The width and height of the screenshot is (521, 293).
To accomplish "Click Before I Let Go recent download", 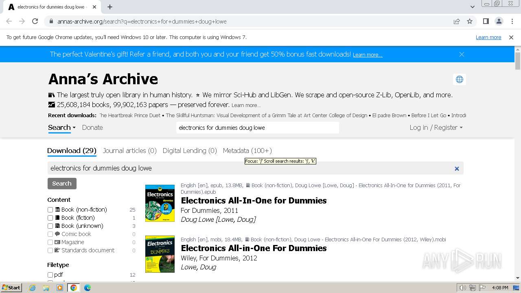I will [429, 116].
